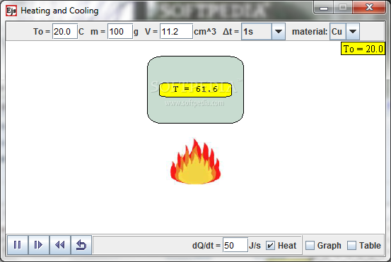
Task: Open the material dropdown arrow
Action: (353, 32)
